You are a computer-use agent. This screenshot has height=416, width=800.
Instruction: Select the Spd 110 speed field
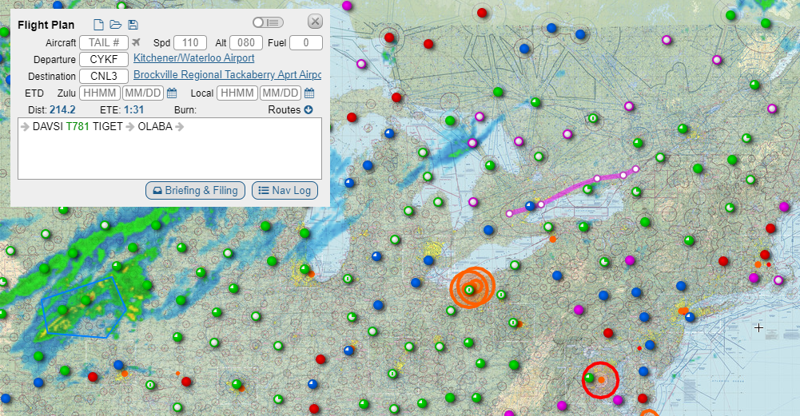[x=190, y=42]
